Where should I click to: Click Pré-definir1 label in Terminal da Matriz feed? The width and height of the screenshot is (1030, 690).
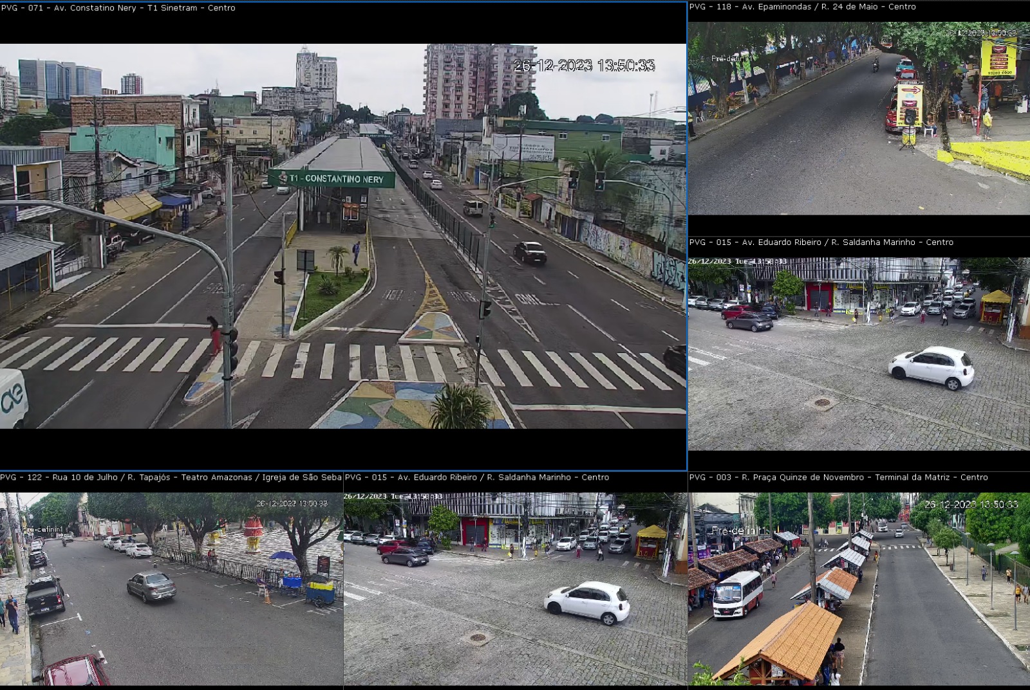coord(738,531)
